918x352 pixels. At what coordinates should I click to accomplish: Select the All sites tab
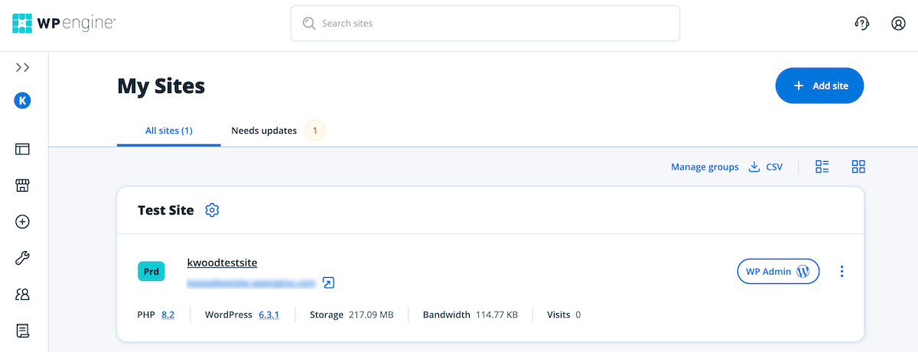coord(169,131)
